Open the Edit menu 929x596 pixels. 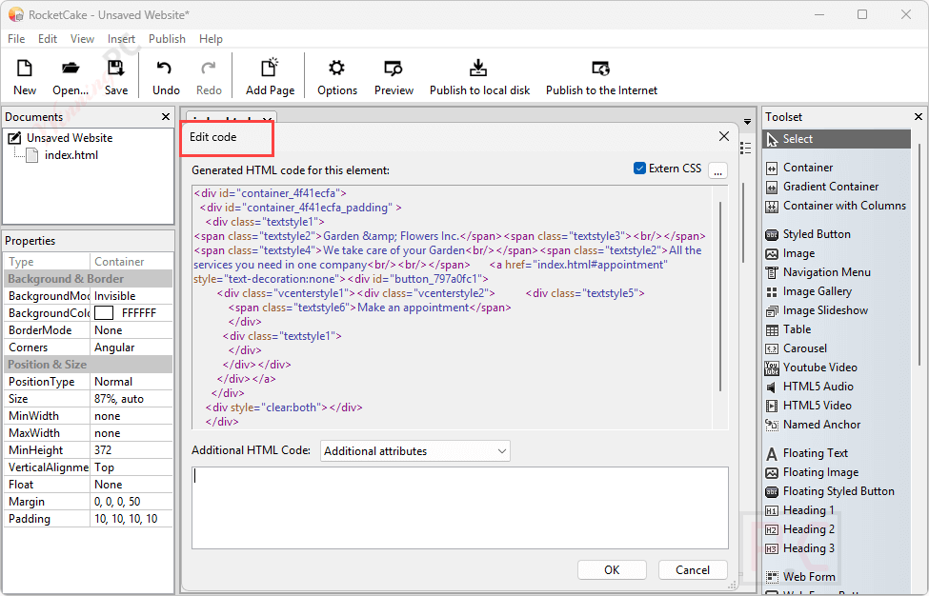[48, 39]
